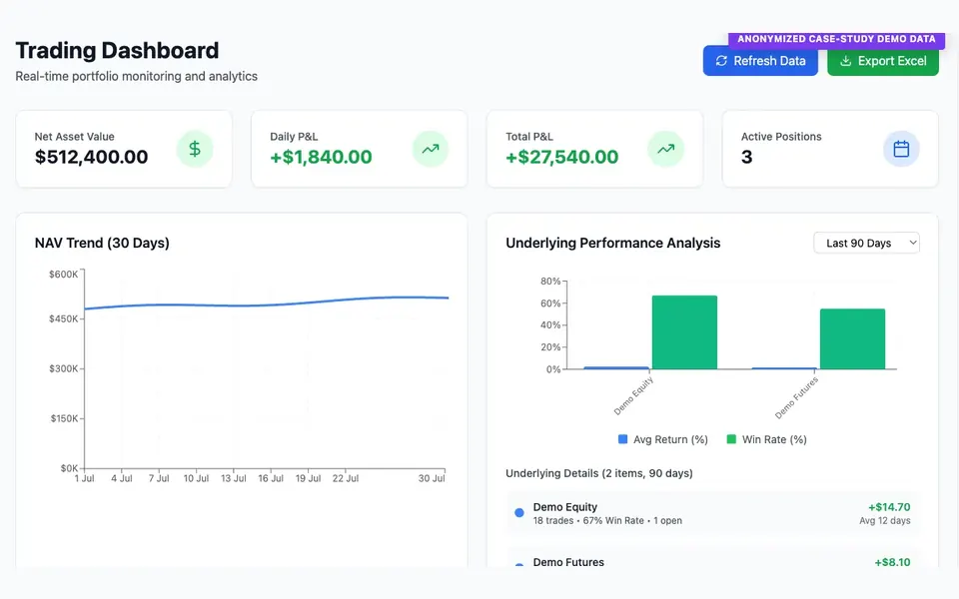
Task: Click the blue dot beside Demo Equity
Action: 519,513
